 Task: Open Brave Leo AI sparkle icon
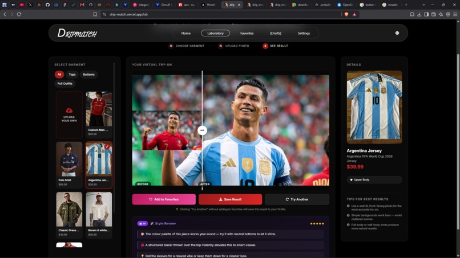[x=441, y=14]
